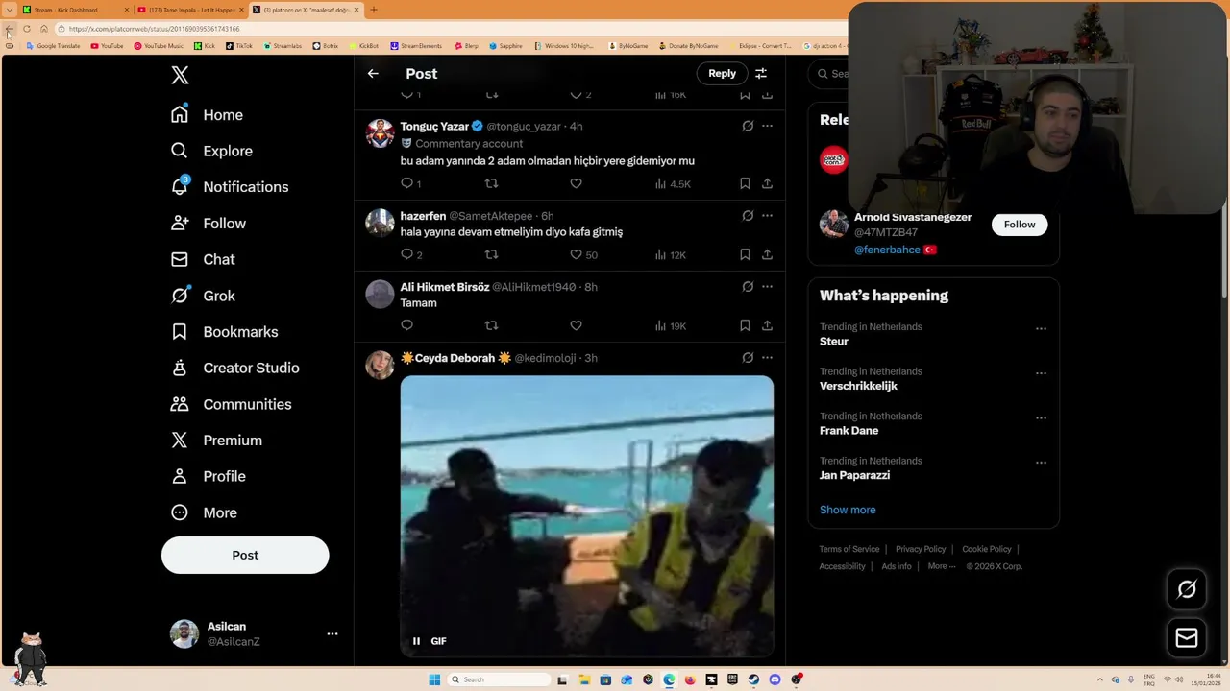
Task: Open Privacy Policy footer link
Action: pyautogui.click(x=921, y=549)
